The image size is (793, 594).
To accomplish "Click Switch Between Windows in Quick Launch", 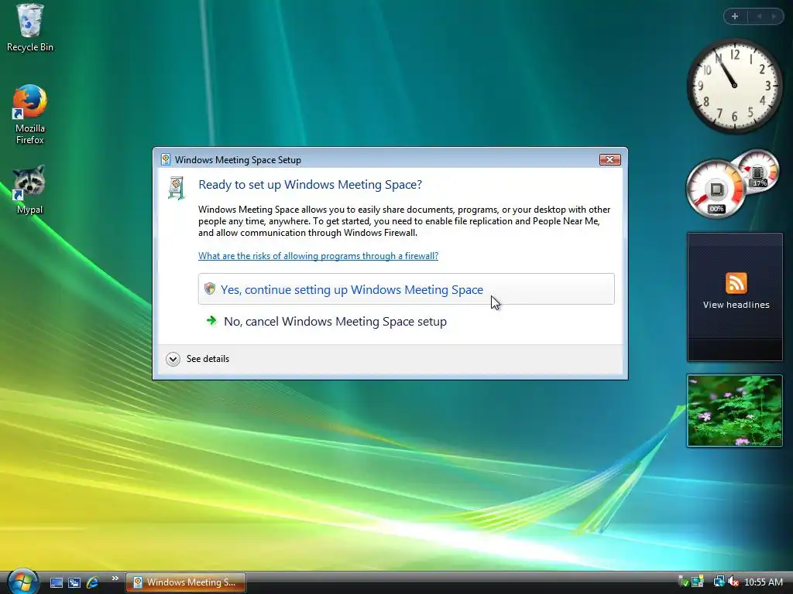I will pyautogui.click(x=74, y=582).
